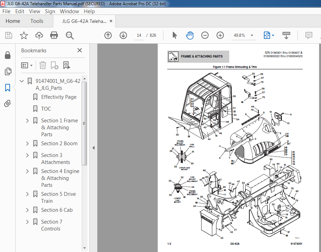Viewport: 321px width, 252px height.
Task: Open the Window menu
Action: pyautogui.click(x=69, y=11)
